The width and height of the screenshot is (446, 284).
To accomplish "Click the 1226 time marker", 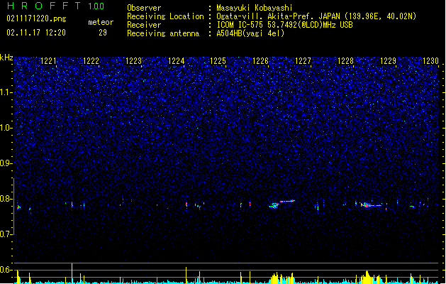I will pyautogui.click(x=260, y=61).
